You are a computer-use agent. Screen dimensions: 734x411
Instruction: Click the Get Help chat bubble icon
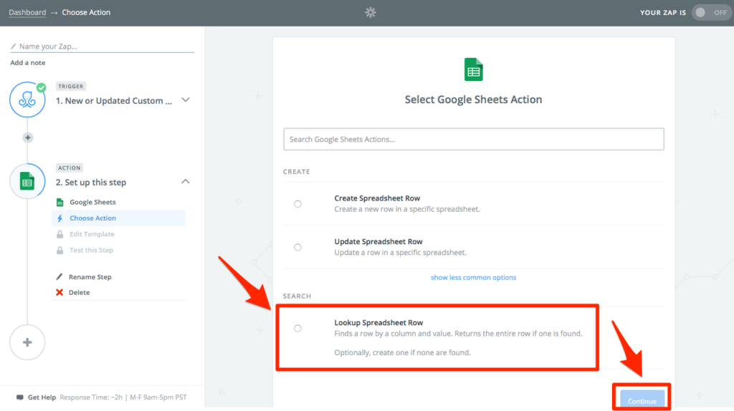coord(19,397)
